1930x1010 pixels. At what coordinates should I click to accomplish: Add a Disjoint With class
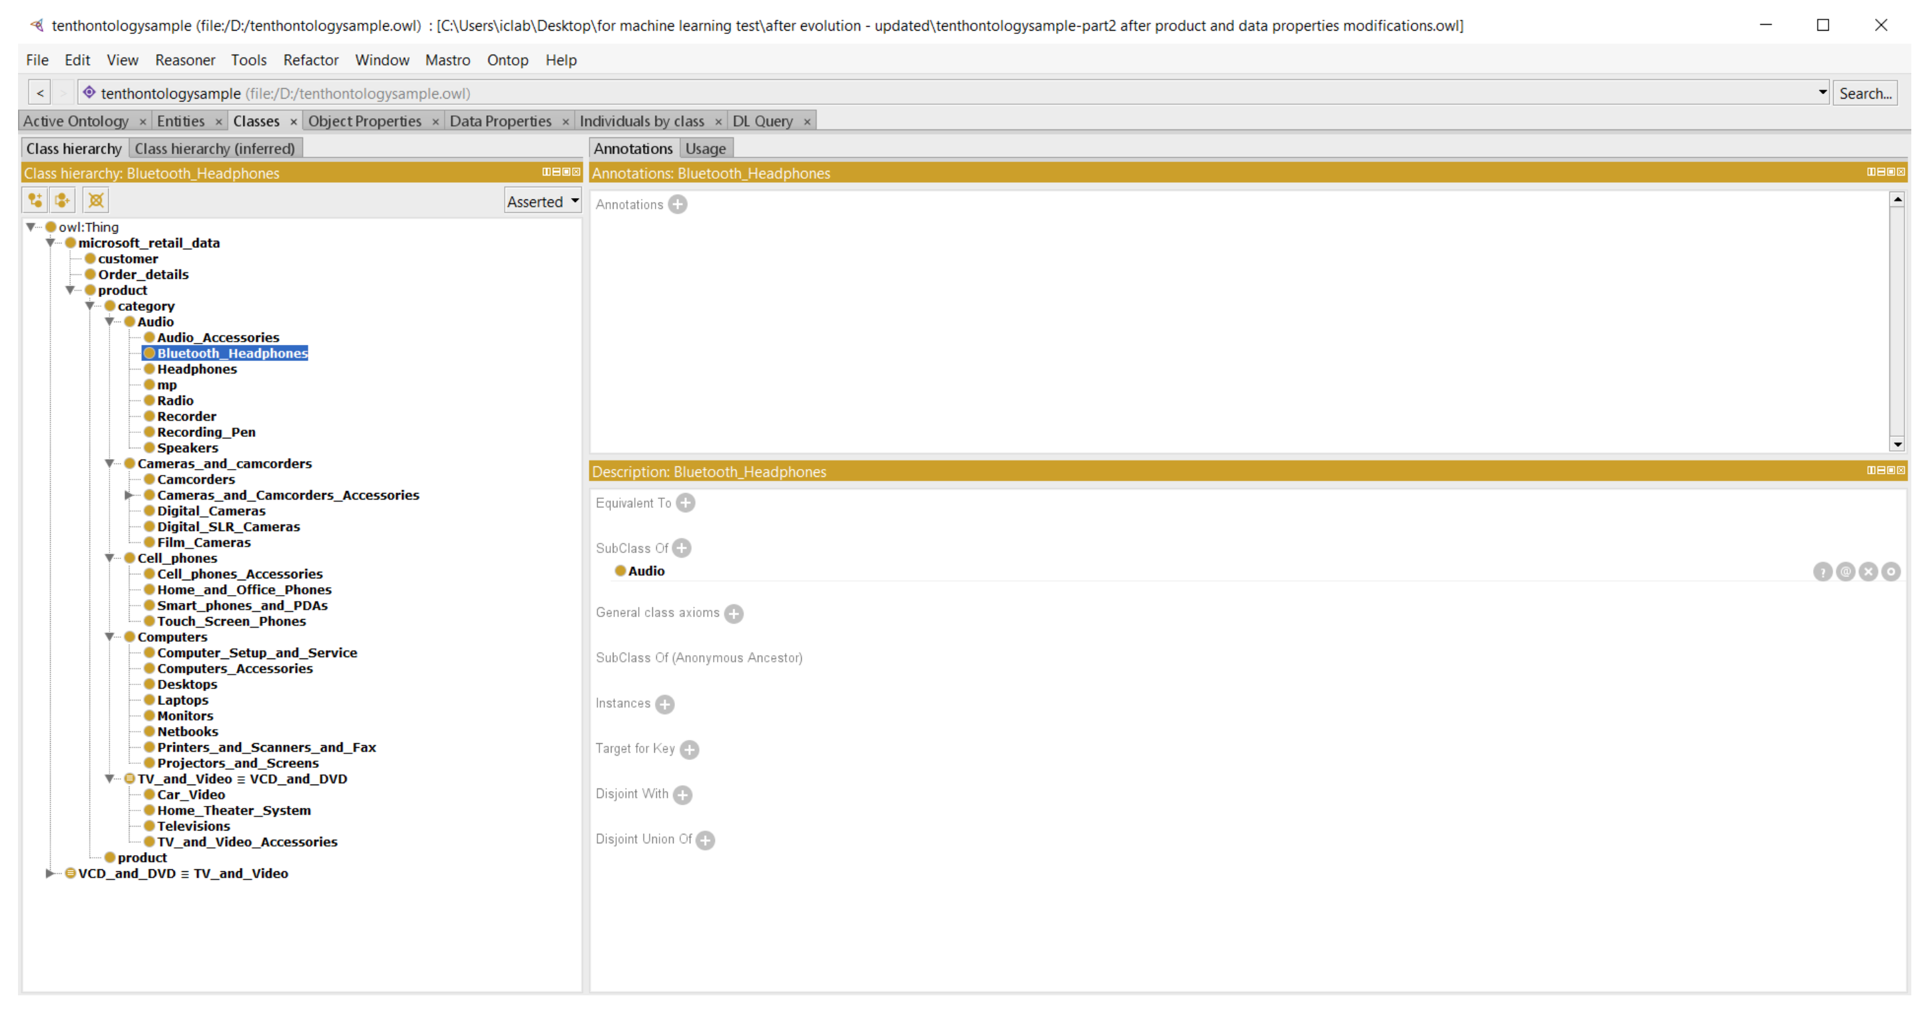(x=682, y=795)
